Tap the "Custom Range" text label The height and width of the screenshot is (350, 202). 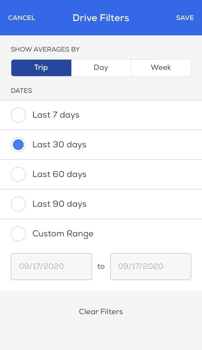click(63, 234)
